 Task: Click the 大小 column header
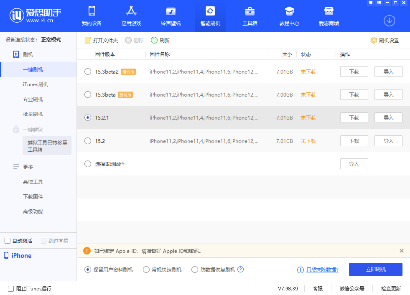(x=287, y=54)
